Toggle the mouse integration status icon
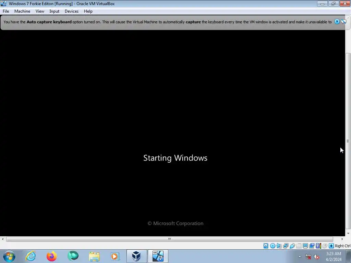Screen dimensions: 351x263 (325, 246)
